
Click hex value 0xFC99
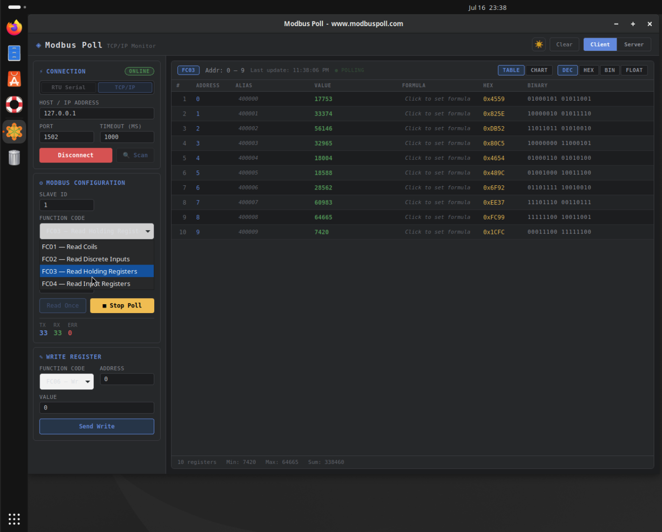(494, 217)
